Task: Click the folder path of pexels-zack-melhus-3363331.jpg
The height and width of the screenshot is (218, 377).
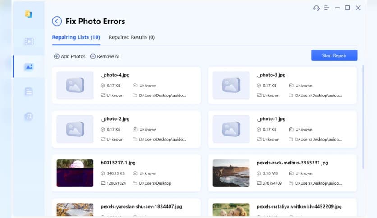Action: [318, 183]
